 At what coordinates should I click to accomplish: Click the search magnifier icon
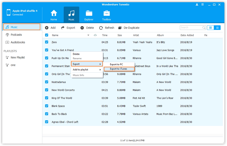click(x=204, y=27)
